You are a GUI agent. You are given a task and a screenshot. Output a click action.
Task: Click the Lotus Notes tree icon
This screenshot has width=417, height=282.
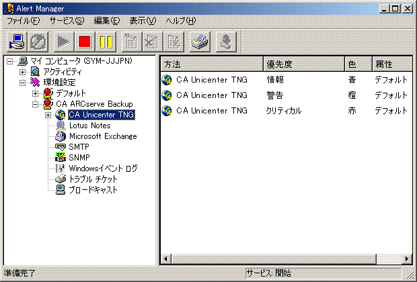[61, 126]
